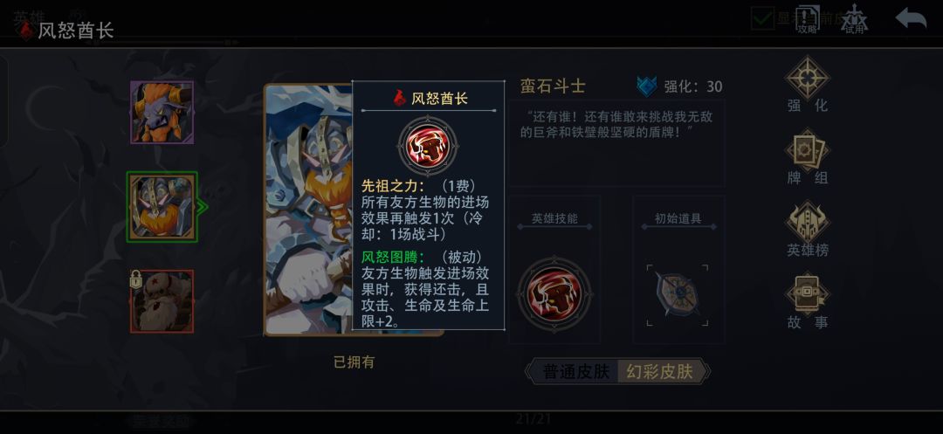Toggle the checkbox at top right
This screenshot has height=434, width=943.
(762, 18)
